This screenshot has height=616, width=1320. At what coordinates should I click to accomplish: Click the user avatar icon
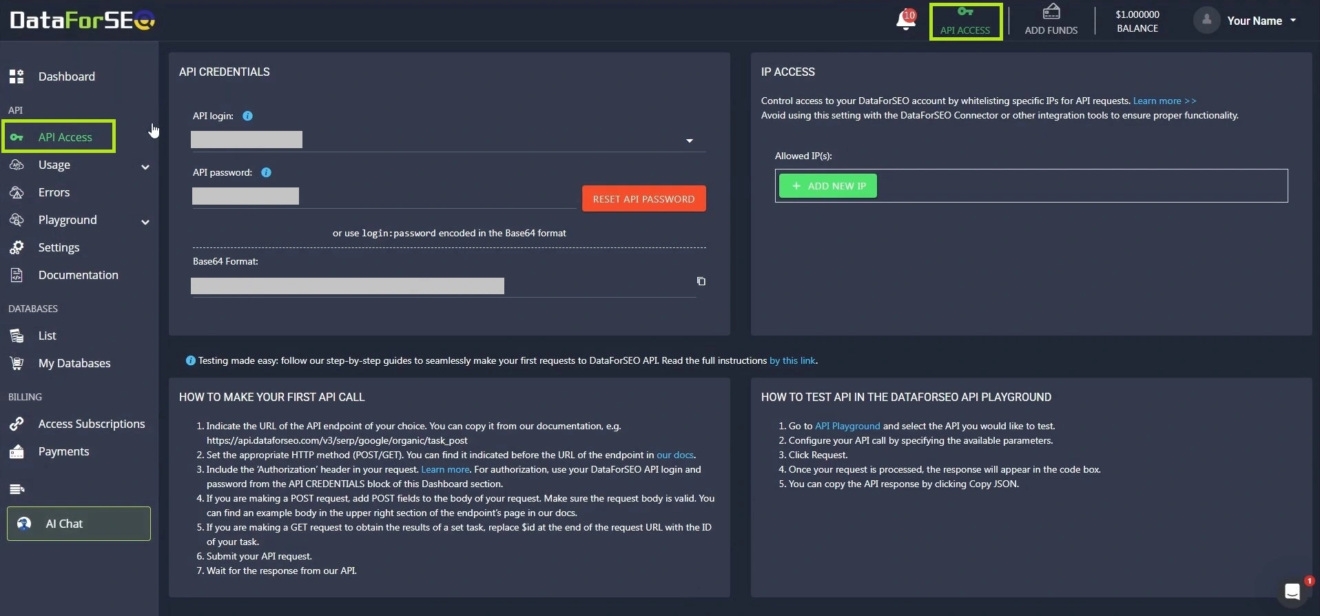[1206, 20]
